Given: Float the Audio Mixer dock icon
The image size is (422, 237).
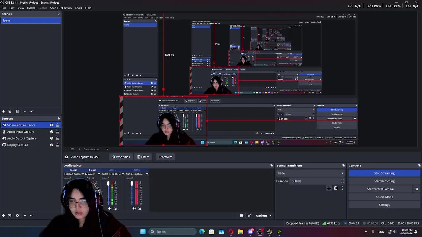Looking at the screenshot, I should [271, 166].
